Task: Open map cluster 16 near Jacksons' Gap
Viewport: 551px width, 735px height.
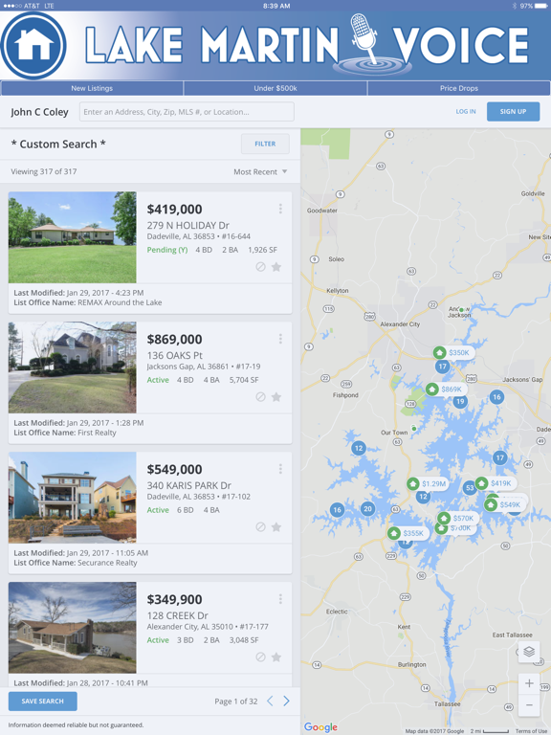Action: tap(496, 397)
